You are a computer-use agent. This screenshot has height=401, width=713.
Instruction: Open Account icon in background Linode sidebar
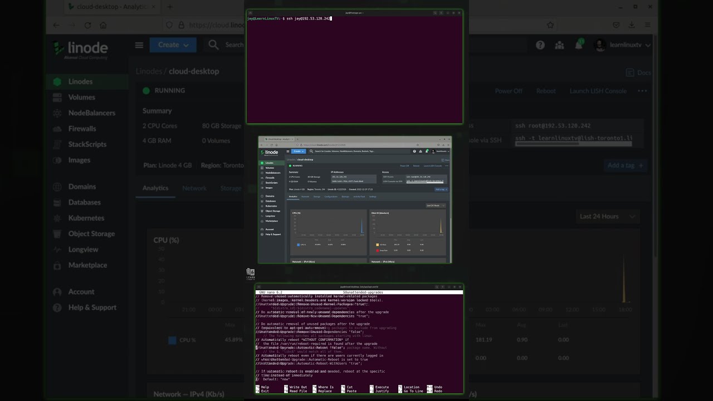click(57, 292)
